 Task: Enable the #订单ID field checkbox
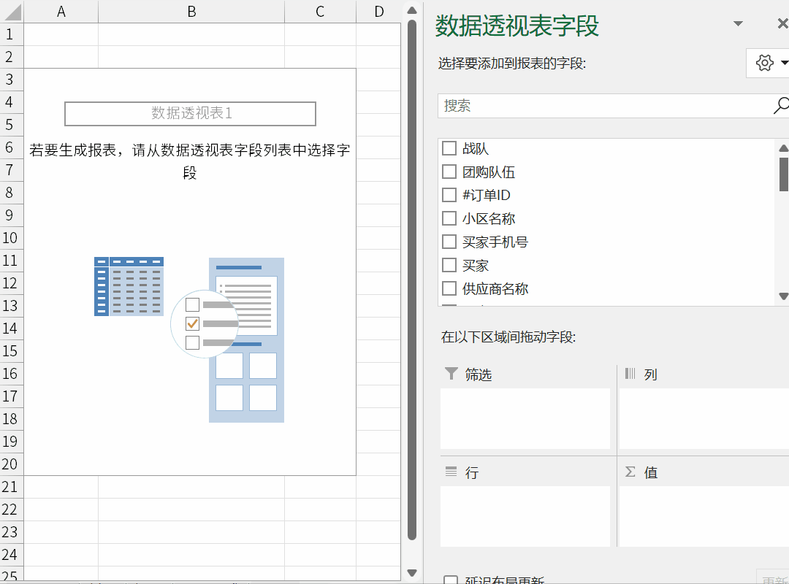coord(449,195)
